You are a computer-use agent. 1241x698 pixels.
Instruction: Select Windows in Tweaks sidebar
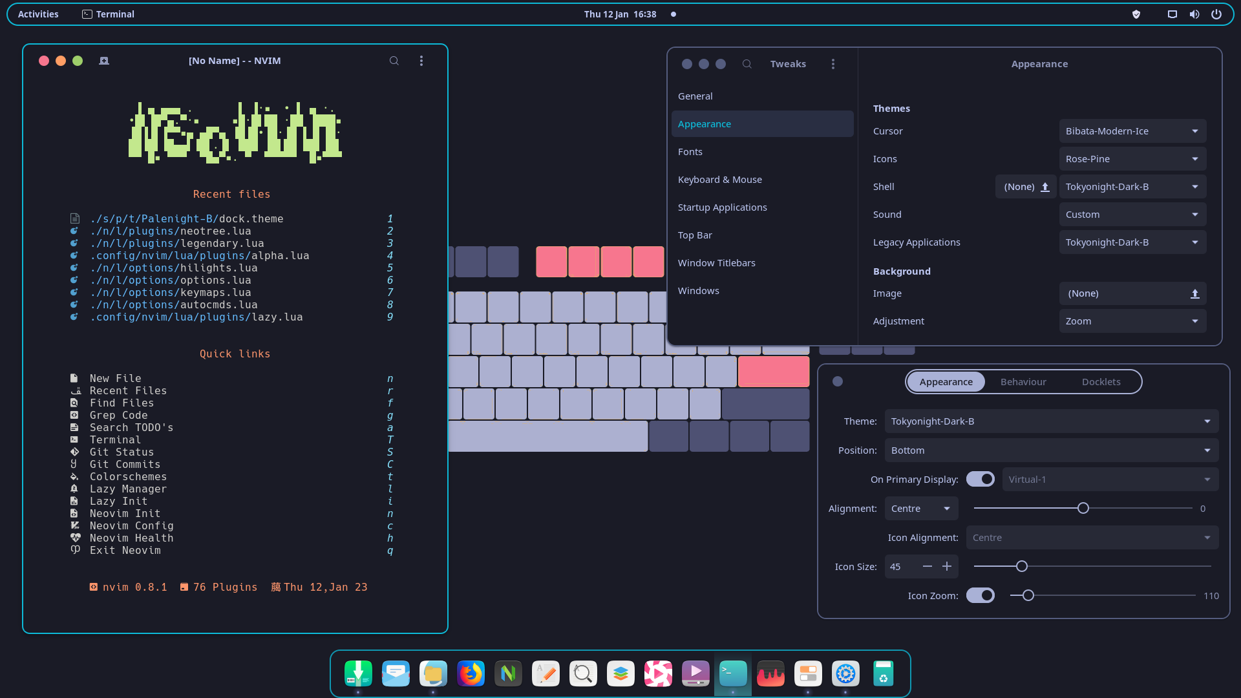(762, 291)
